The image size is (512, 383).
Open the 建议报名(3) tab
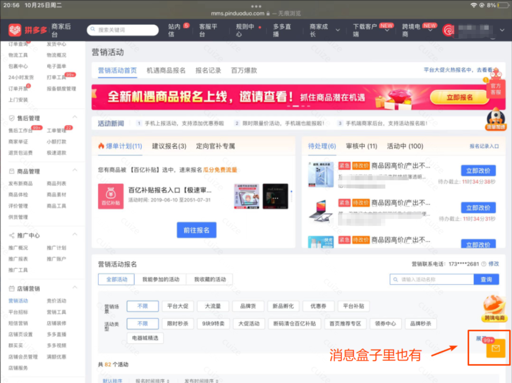169,146
